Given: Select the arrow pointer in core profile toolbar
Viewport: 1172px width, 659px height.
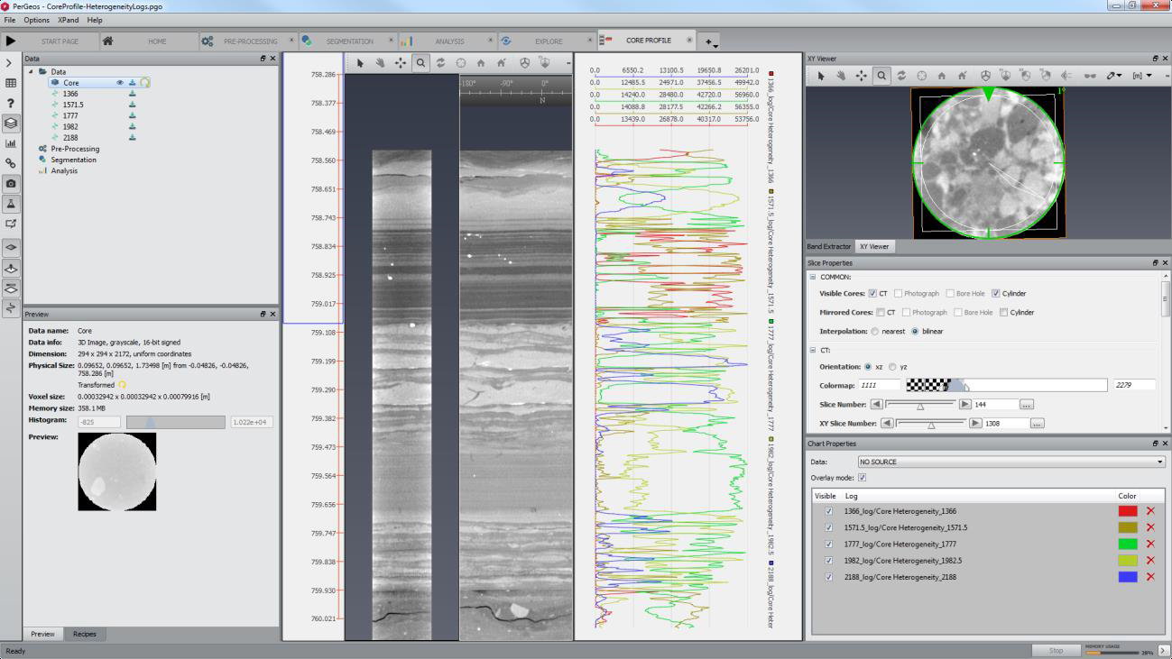Looking at the screenshot, I should pos(360,63).
